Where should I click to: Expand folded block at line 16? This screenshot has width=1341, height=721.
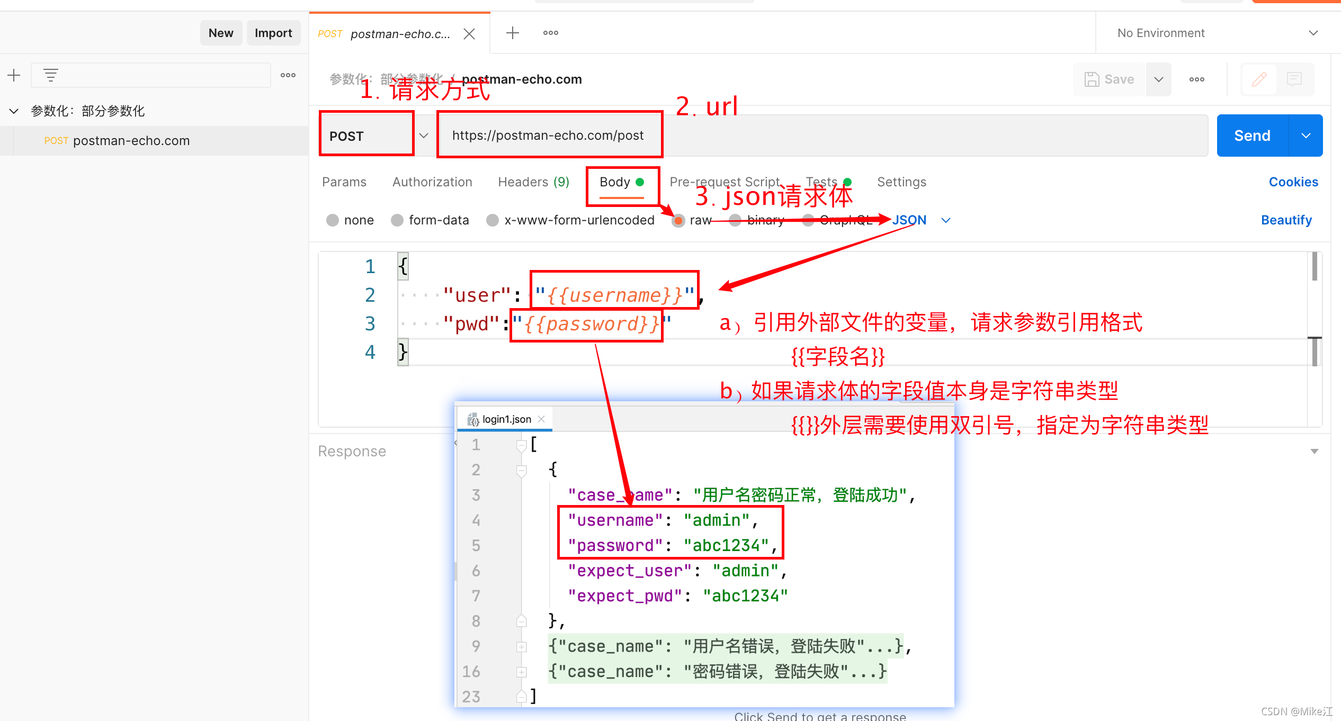click(522, 672)
